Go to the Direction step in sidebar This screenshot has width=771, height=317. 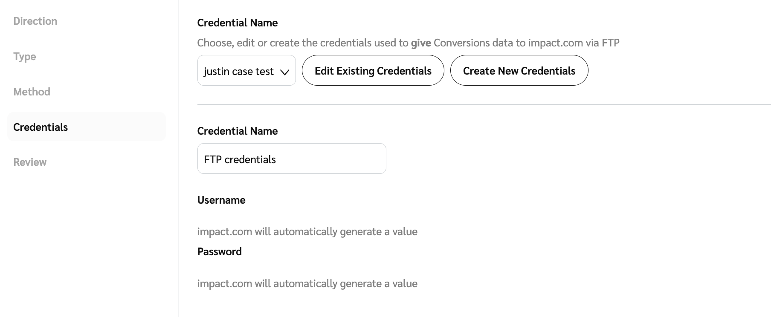[35, 21]
